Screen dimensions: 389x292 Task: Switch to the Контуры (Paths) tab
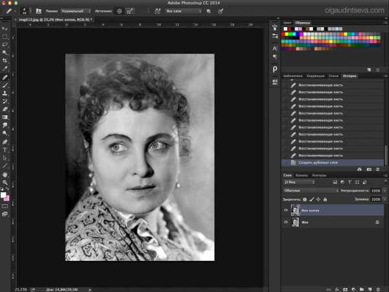(x=319, y=175)
